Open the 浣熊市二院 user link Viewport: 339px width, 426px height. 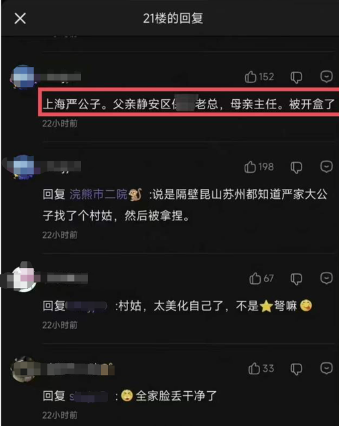[106, 194]
